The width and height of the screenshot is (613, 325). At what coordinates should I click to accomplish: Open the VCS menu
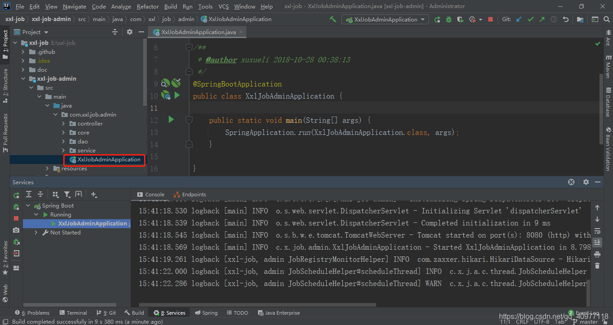pos(223,6)
